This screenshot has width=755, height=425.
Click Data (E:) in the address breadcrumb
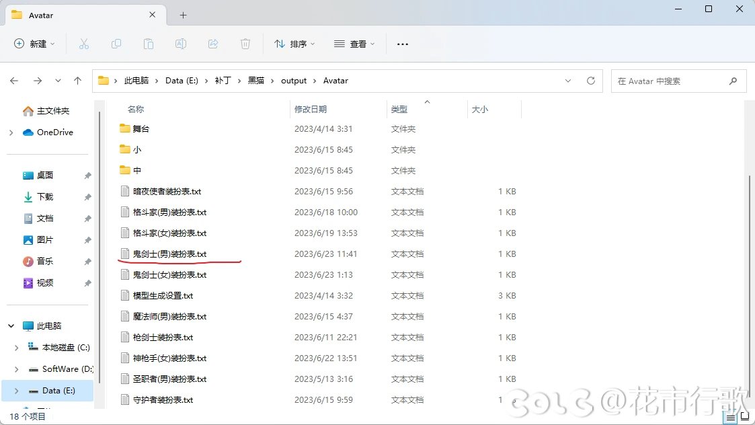pyautogui.click(x=182, y=81)
